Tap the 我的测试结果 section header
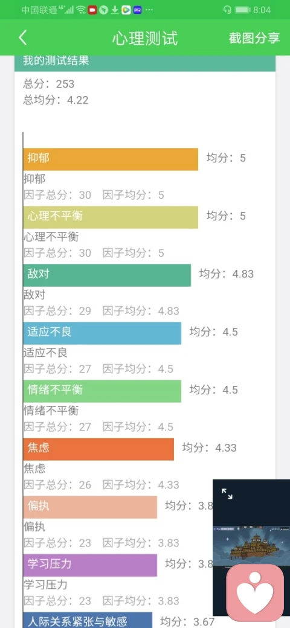The image size is (290, 628). coord(145,63)
